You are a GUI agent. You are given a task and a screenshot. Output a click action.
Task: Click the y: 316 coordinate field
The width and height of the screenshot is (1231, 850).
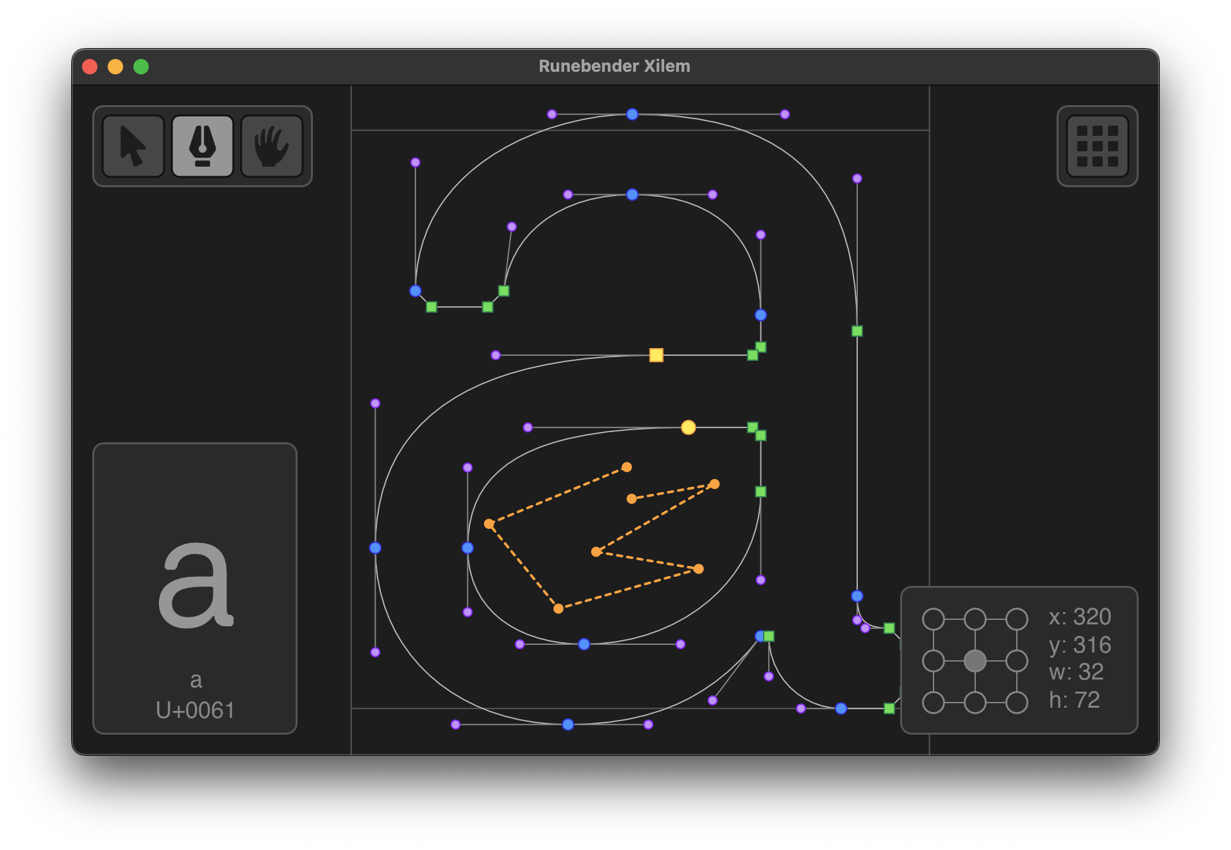tap(1080, 645)
